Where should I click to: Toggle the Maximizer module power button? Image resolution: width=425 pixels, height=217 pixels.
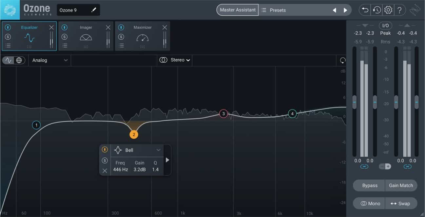pyautogui.click(x=121, y=28)
